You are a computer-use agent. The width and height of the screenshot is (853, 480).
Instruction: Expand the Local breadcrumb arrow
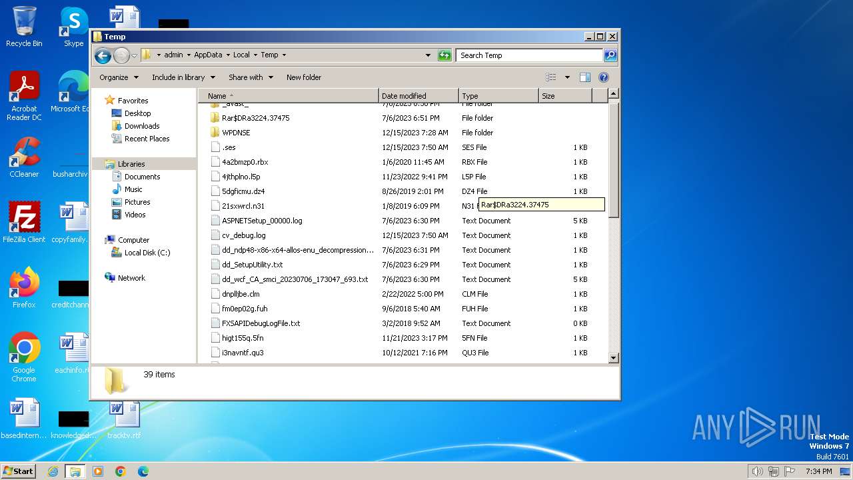click(255, 55)
